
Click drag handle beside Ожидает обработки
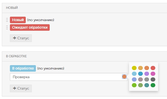pos(7,27)
